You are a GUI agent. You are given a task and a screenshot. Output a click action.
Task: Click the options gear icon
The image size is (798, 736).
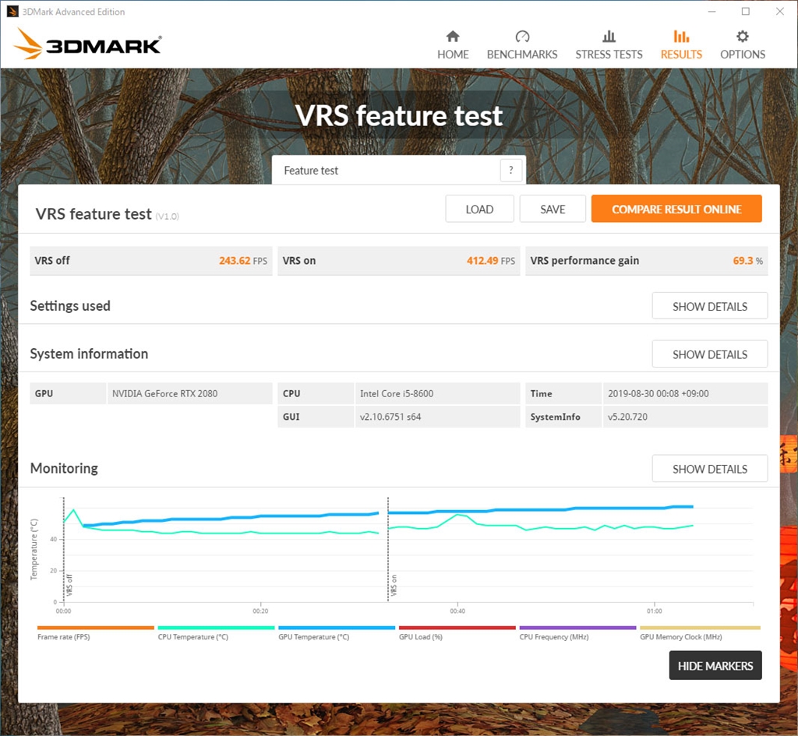click(x=743, y=36)
